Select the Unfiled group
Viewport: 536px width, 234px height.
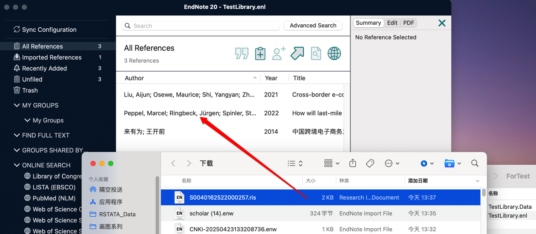click(x=58, y=79)
